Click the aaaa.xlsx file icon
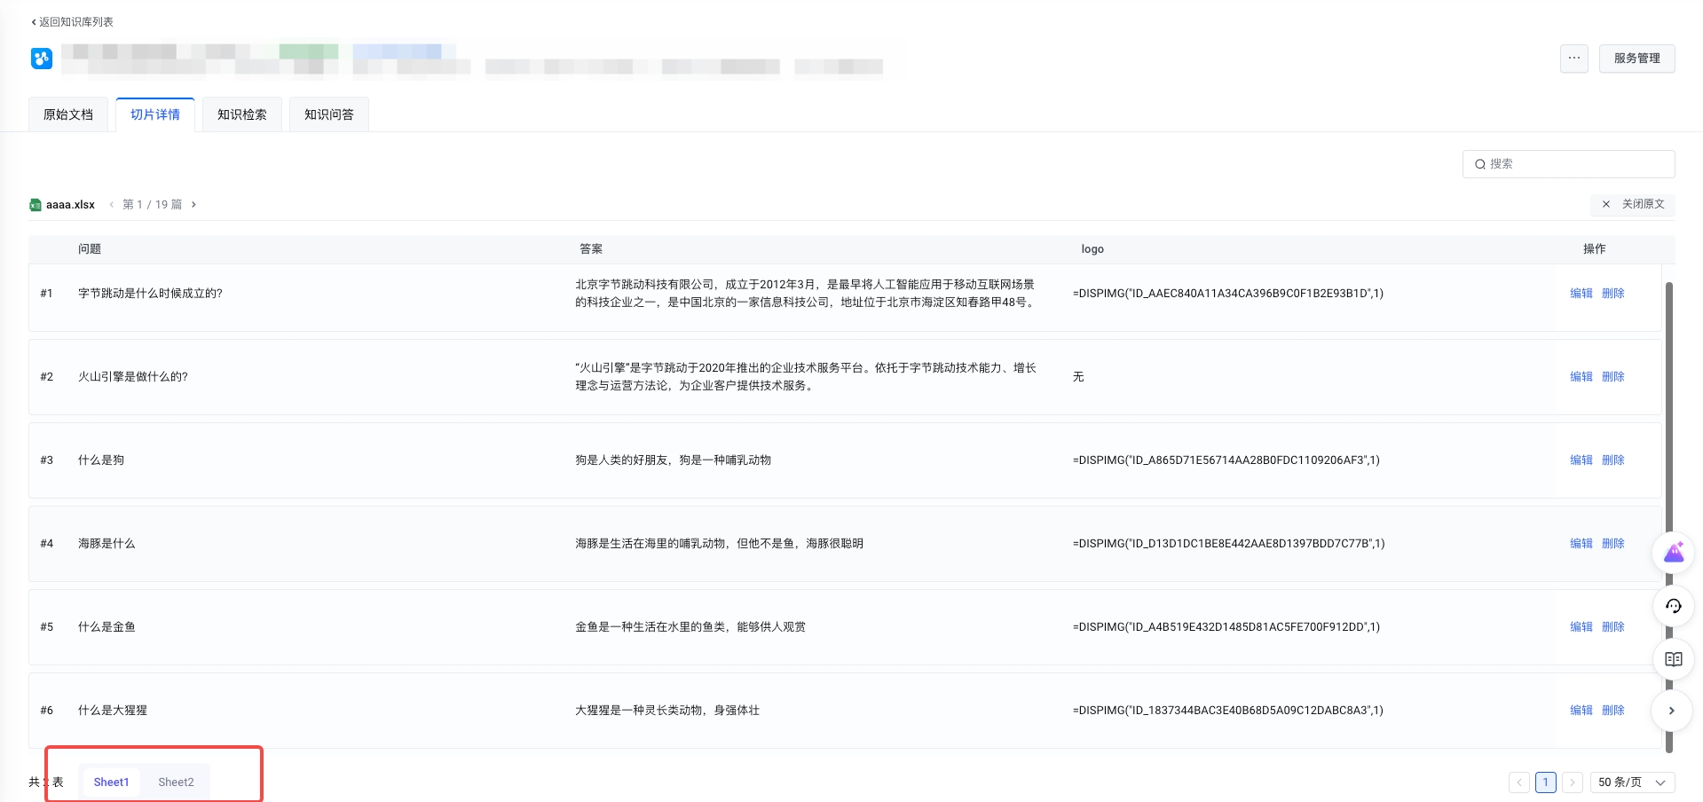The image size is (1703, 802). pyautogui.click(x=35, y=205)
